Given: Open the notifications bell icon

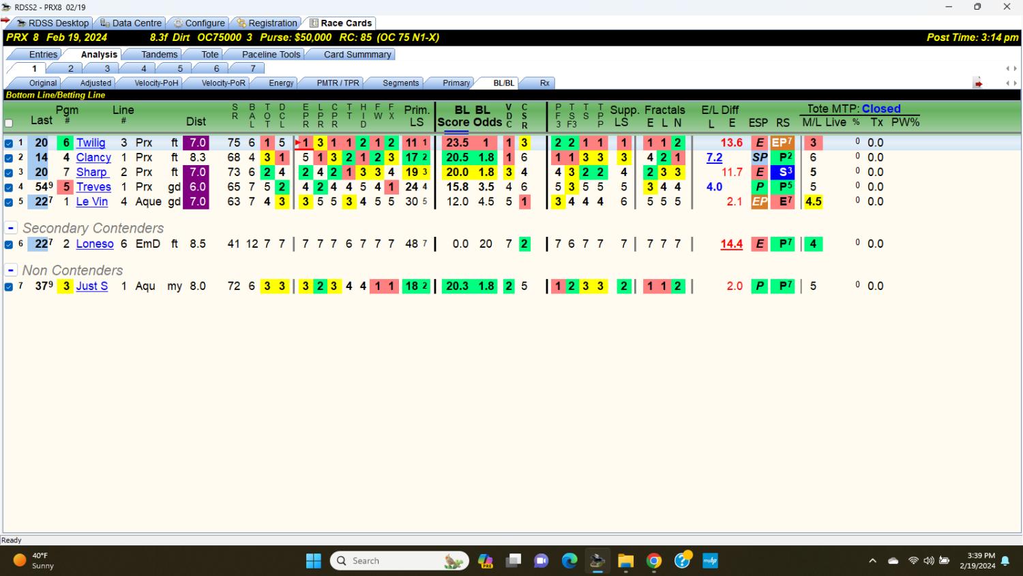Looking at the screenshot, I should coord(1005,561).
